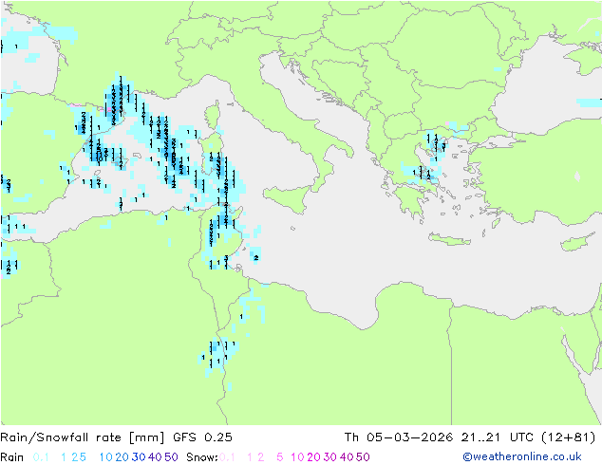The image size is (602, 465).
Task: Click the island of Corsica on the map
Action: coord(212,116)
